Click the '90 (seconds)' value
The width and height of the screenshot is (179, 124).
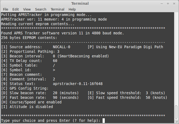[66, 97]
